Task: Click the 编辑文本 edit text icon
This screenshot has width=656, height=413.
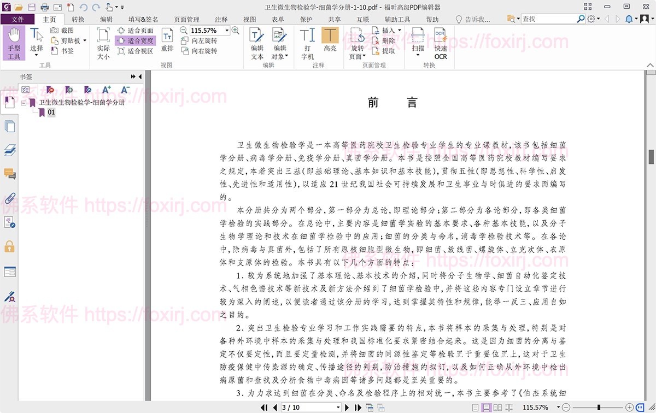Action: pos(257,44)
